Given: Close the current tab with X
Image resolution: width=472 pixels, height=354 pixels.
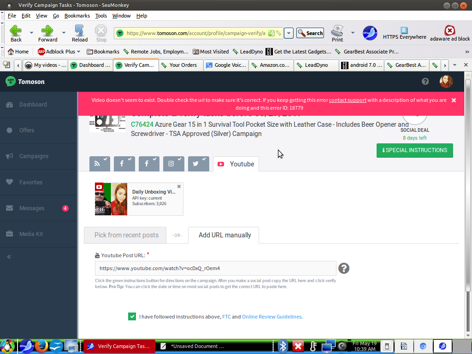Looking at the screenshot, I should click(466, 65).
